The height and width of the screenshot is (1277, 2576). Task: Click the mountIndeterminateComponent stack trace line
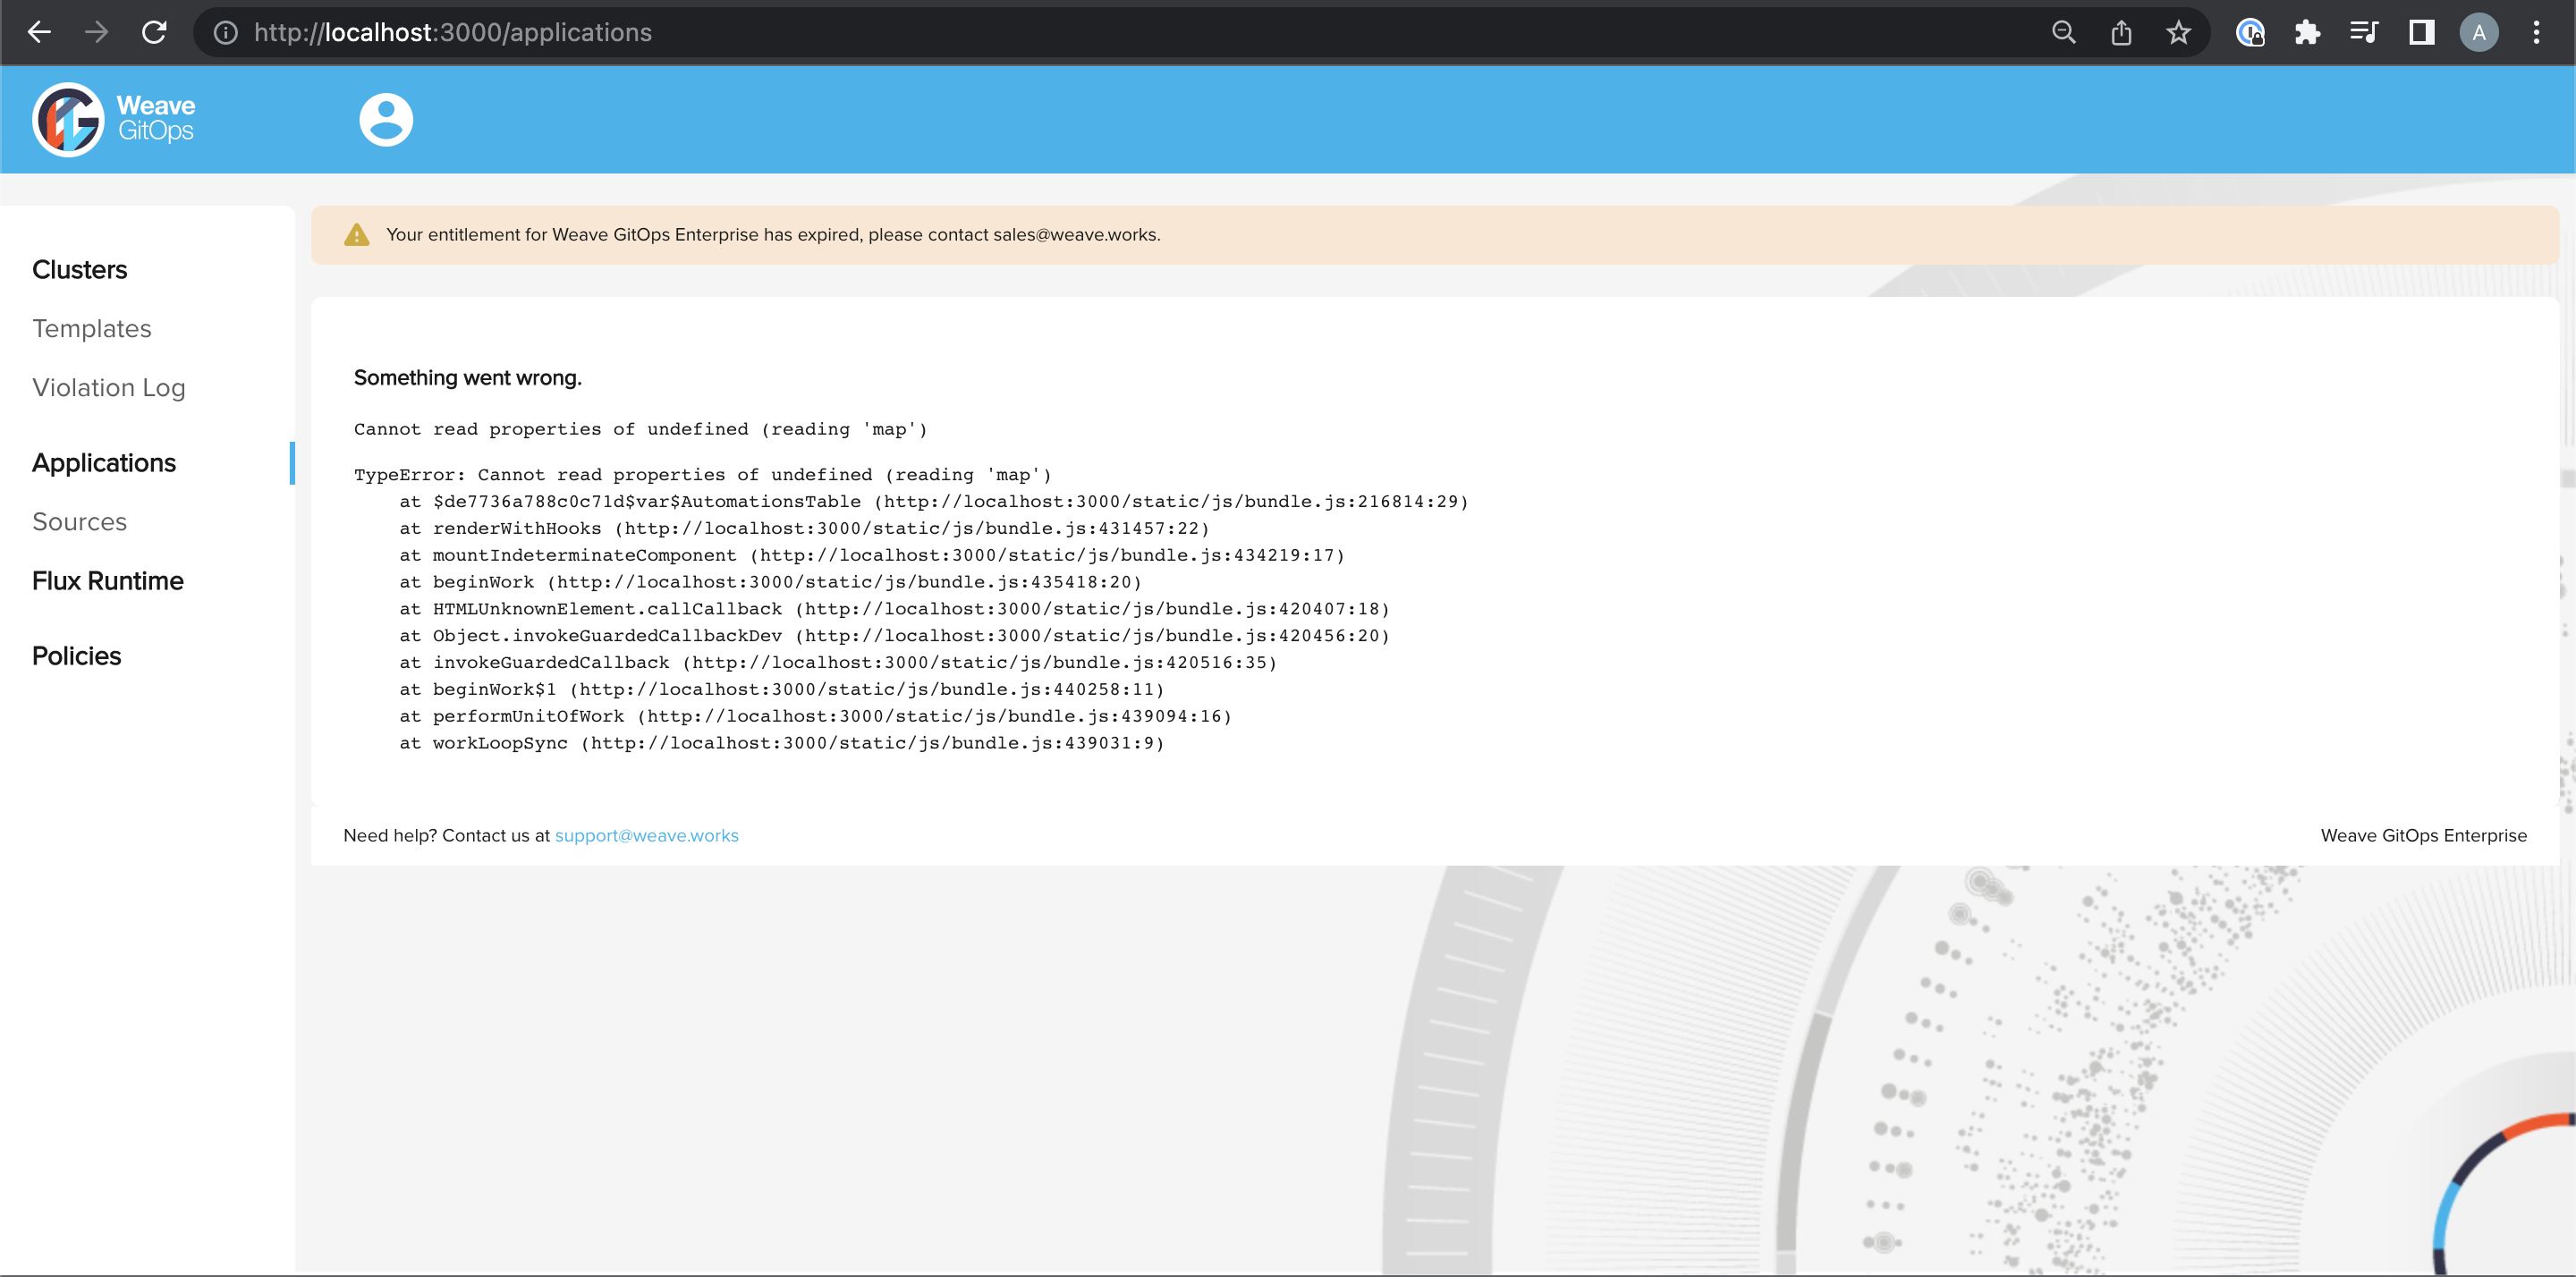point(872,555)
